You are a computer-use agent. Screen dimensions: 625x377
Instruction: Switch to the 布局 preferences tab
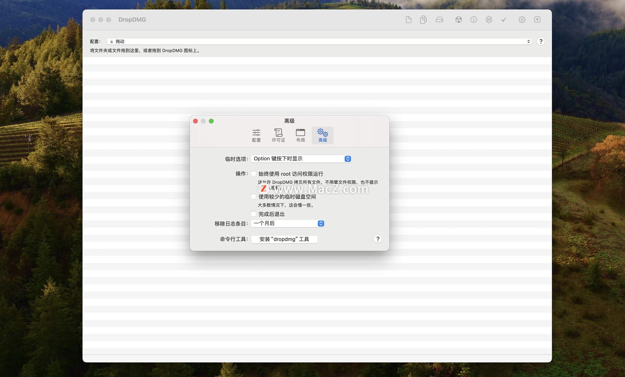[300, 136]
